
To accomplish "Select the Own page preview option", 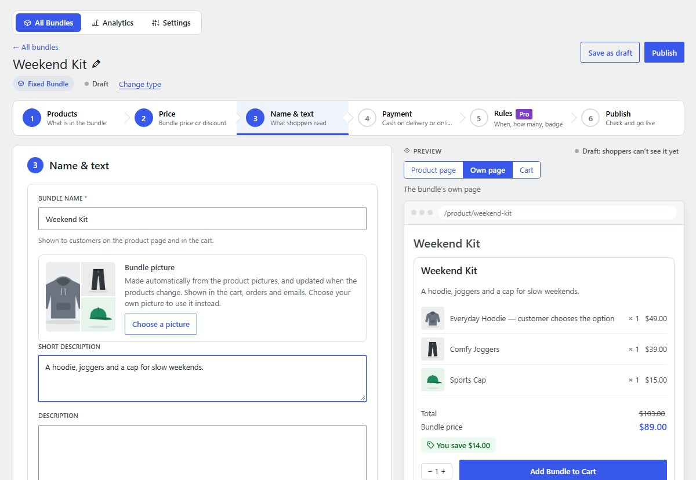I will click(x=488, y=170).
